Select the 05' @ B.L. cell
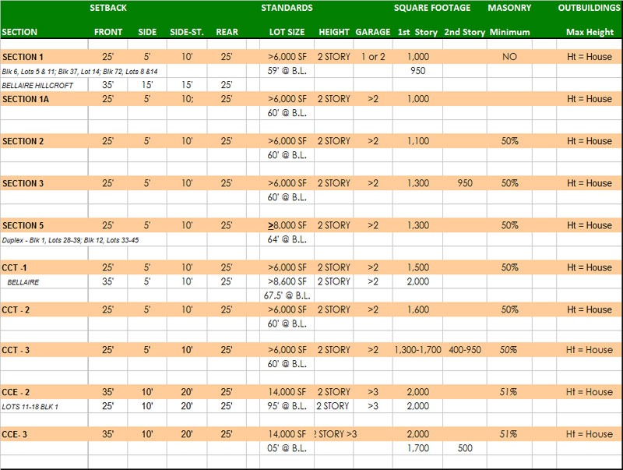The image size is (623, 470). pos(287,448)
